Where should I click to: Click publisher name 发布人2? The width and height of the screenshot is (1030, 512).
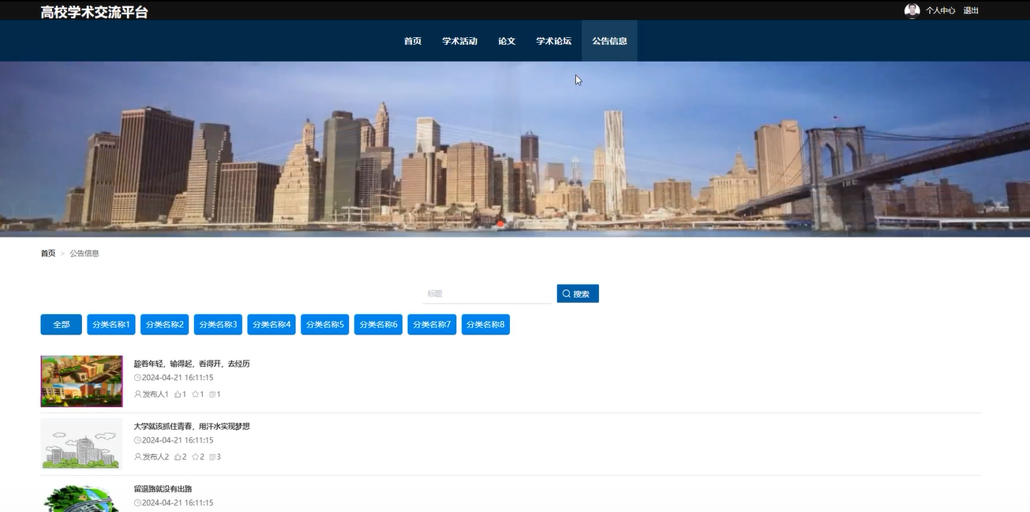pos(155,456)
